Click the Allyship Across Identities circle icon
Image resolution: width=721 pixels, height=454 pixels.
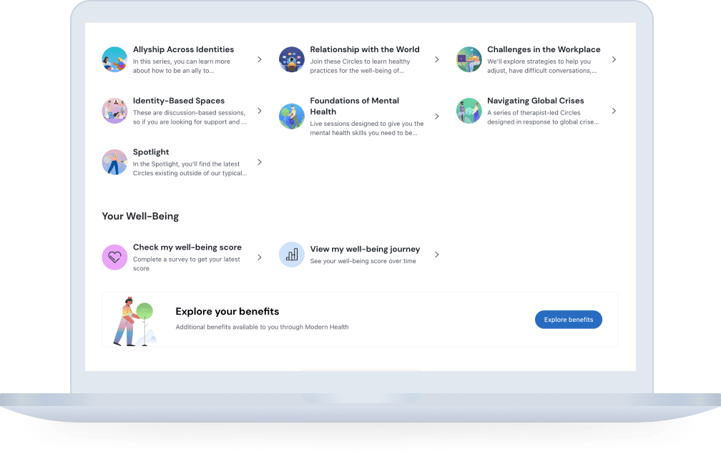click(114, 59)
